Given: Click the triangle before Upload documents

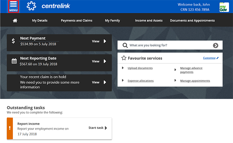Looking at the screenshot, I should click(x=123, y=68).
